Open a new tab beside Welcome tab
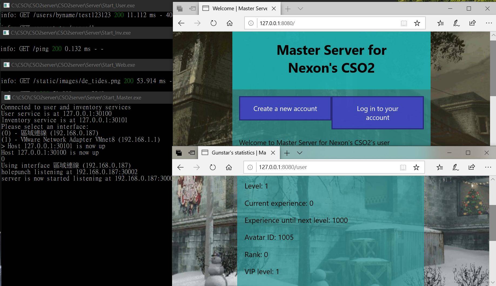Image resolution: width=496 pixels, height=286 pixels. pyautogui.click(x=288, y=9)
